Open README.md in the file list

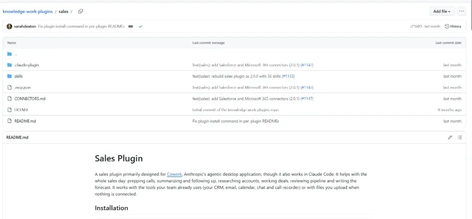[25, 121]
